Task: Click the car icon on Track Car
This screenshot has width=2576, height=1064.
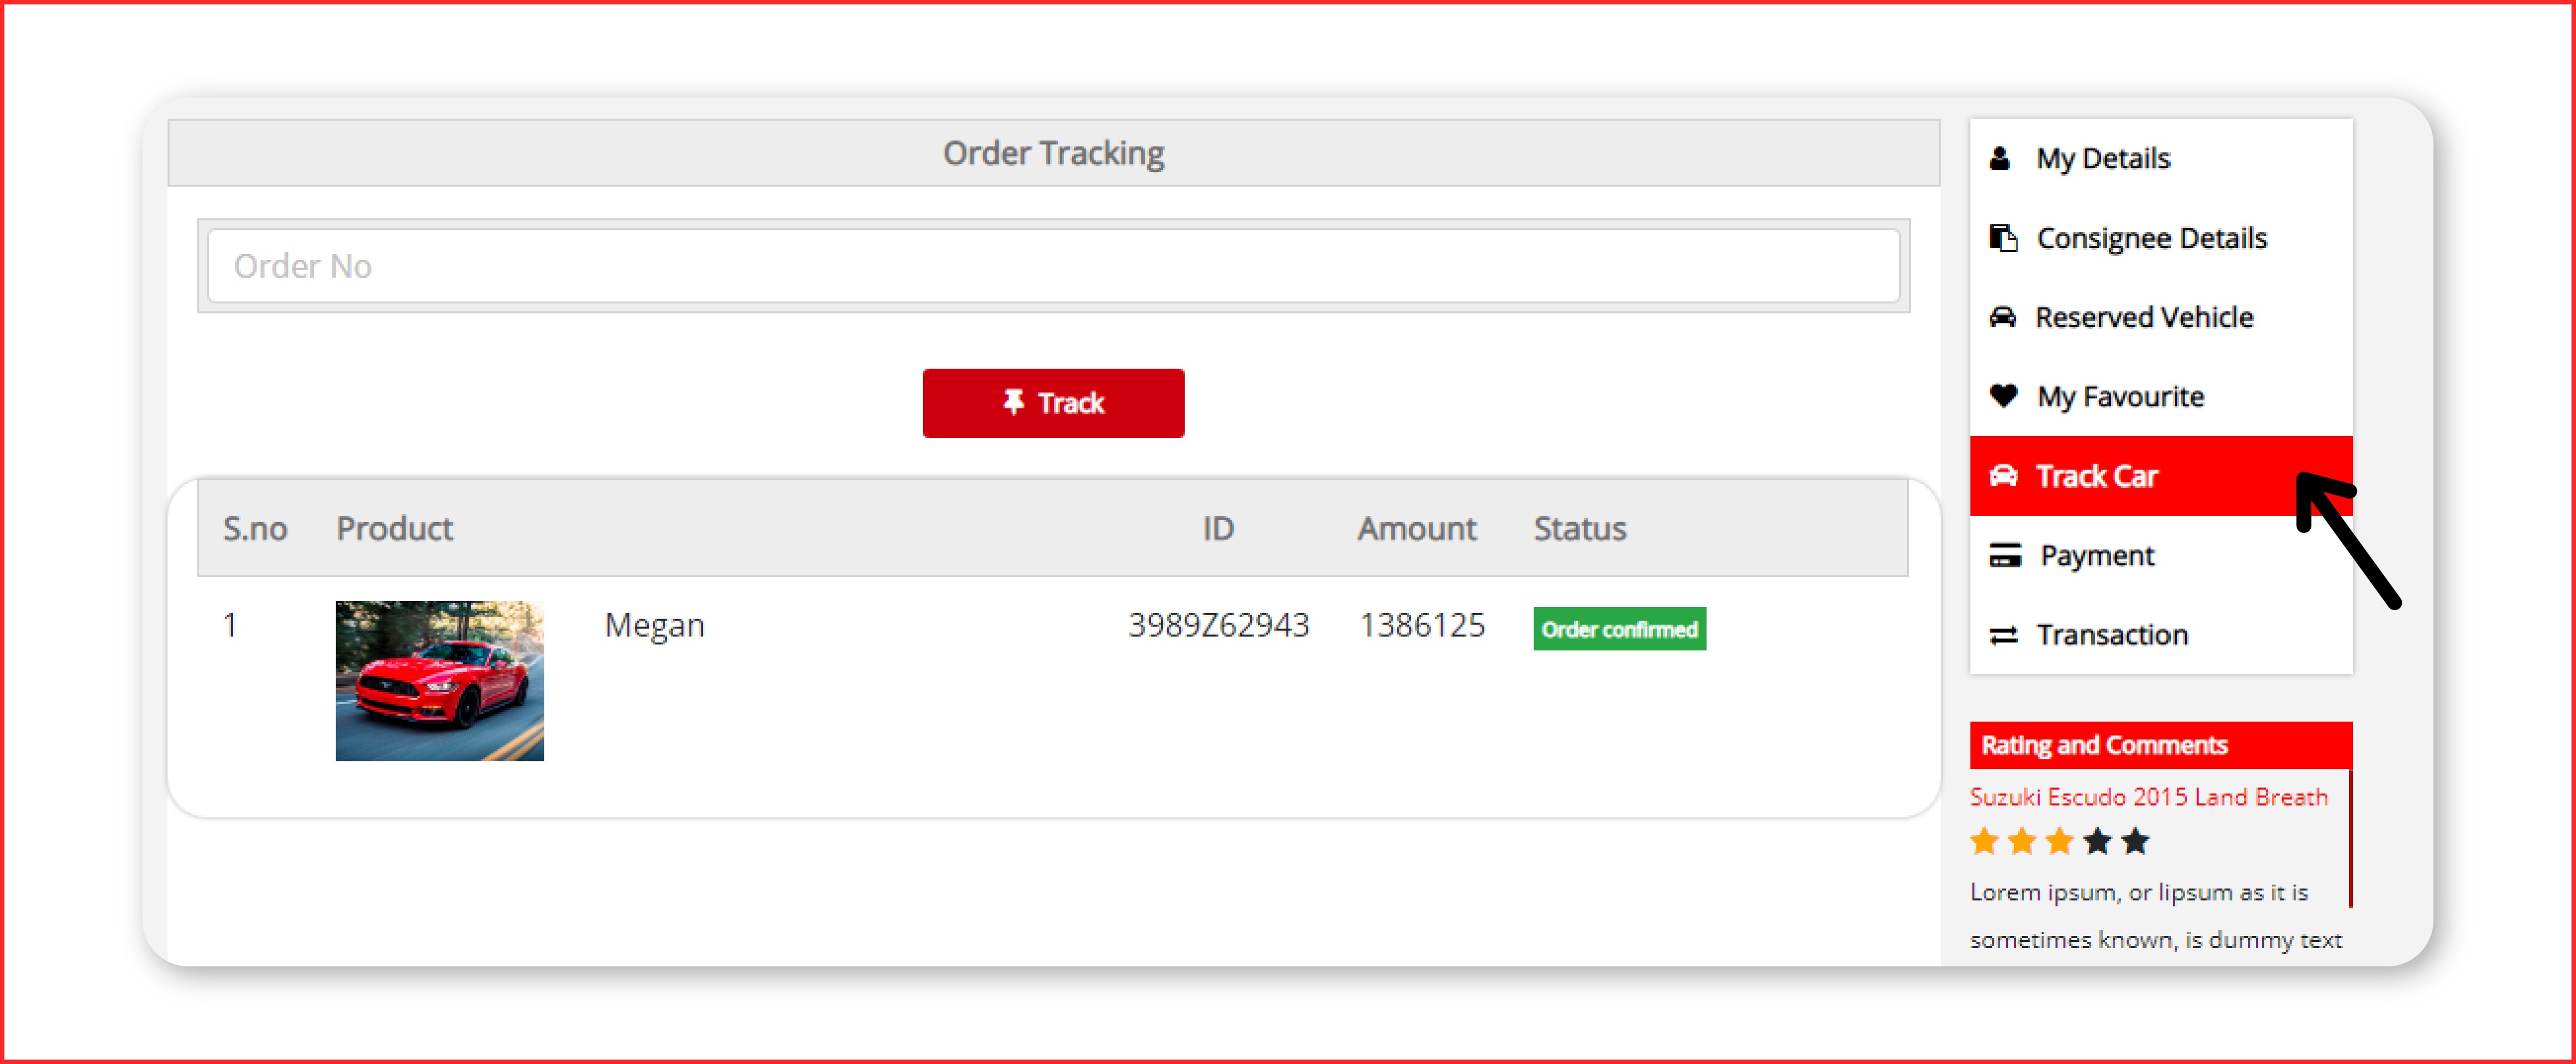Action: pos(2003,476)
